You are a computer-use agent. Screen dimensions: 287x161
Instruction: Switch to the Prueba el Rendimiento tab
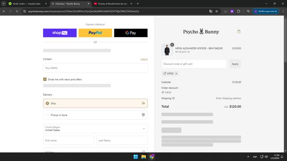click(x=113, y=4)
